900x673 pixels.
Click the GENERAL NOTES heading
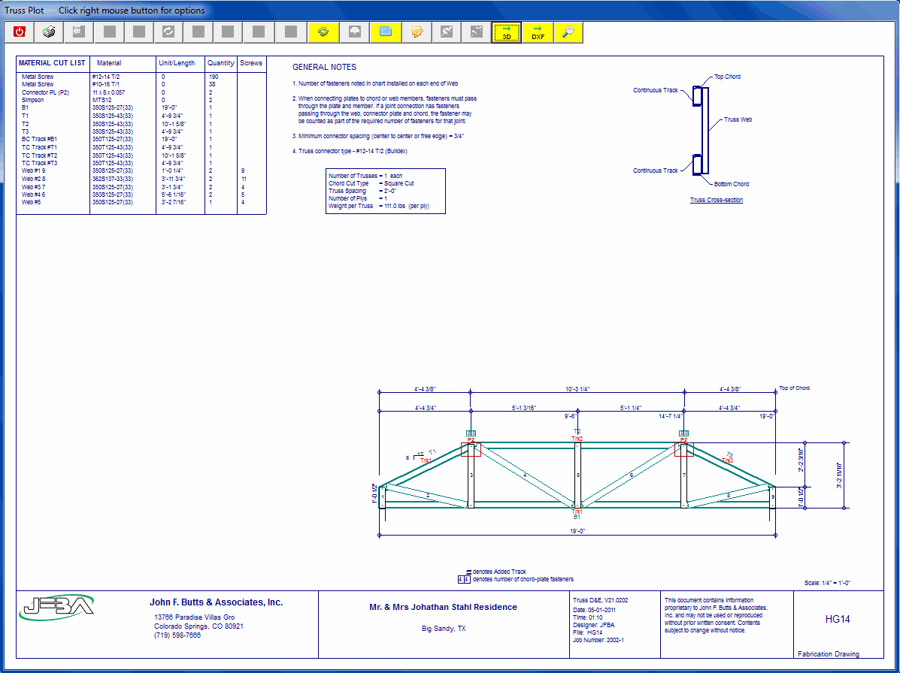(324, 68)
